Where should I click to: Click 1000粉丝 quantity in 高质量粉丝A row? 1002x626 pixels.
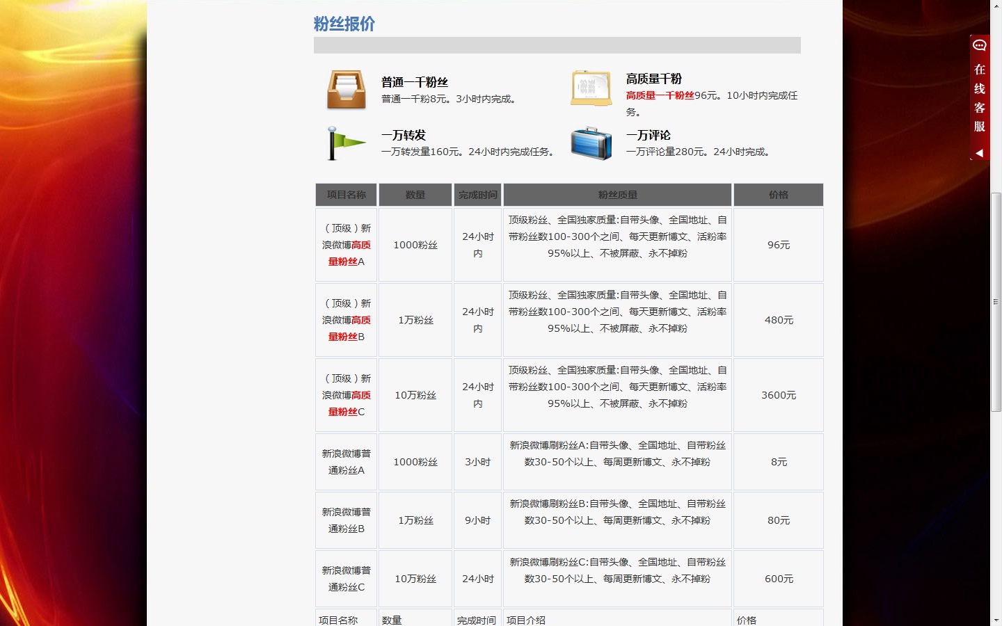coord(415,245)
